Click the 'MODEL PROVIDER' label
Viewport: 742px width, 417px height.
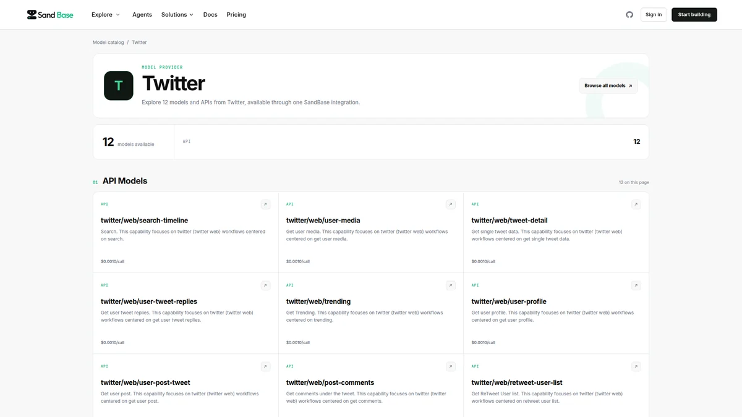[x=162, y=67]
